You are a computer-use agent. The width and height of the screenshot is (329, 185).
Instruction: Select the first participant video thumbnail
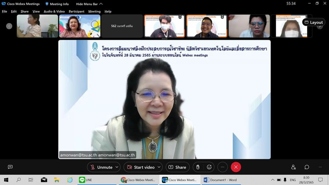[x=37, y=26]
